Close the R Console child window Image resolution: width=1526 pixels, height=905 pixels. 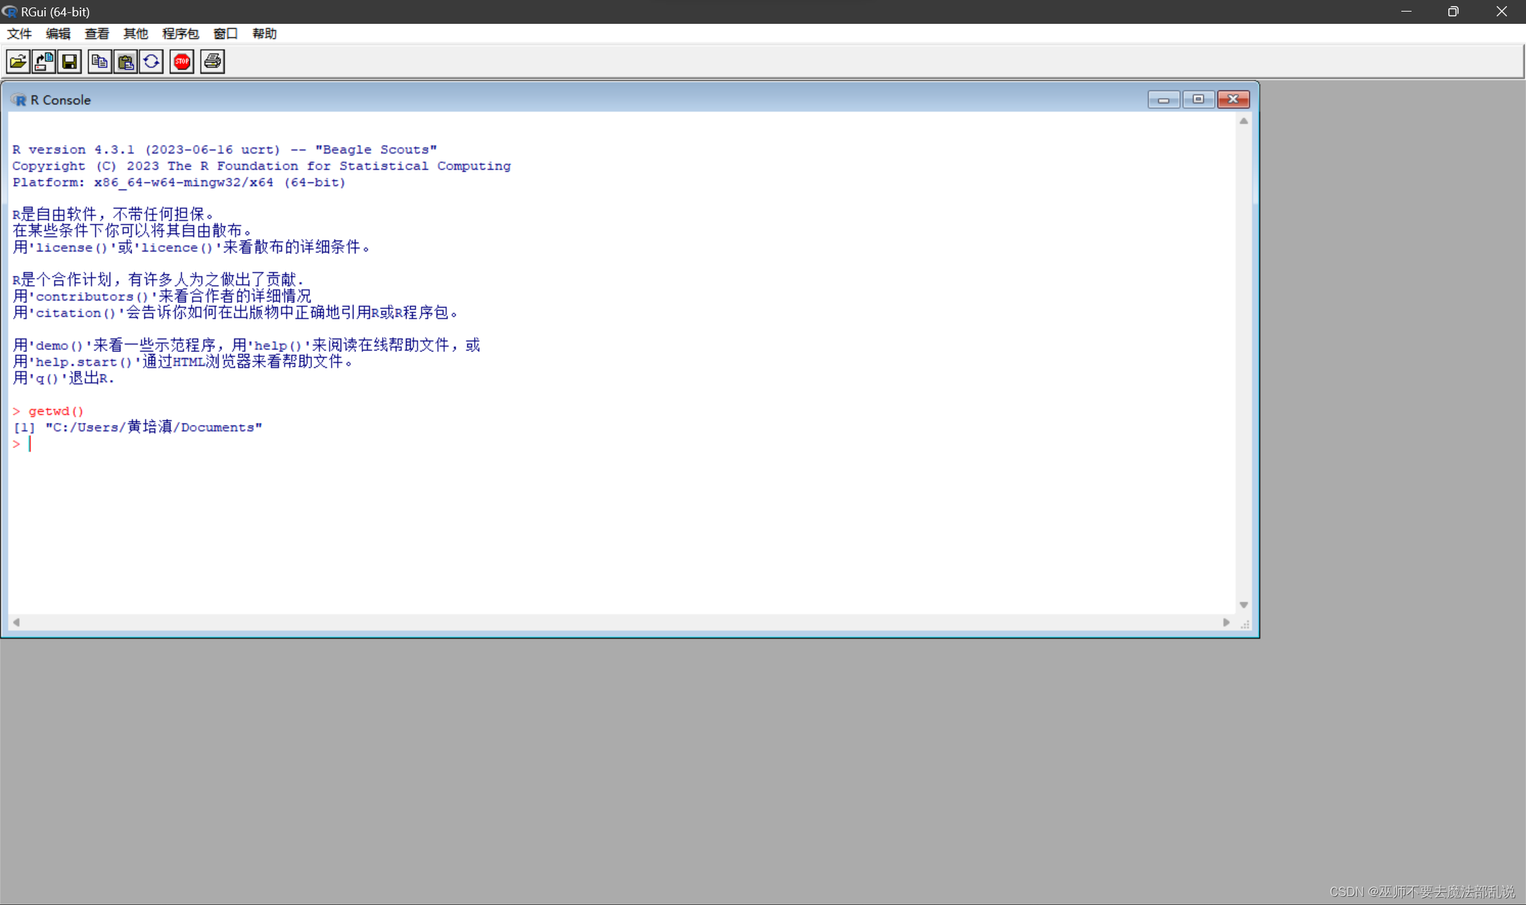click(x=1233, y=100)
